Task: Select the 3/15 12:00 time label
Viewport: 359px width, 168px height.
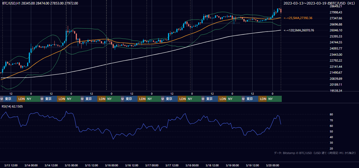Action: [91, 165]
